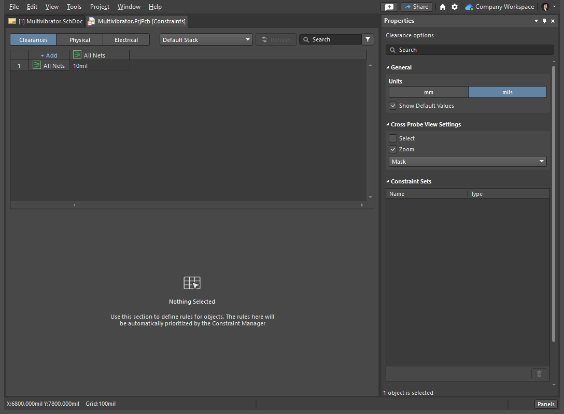Switch to Electrical constraints view

point(126,40)
